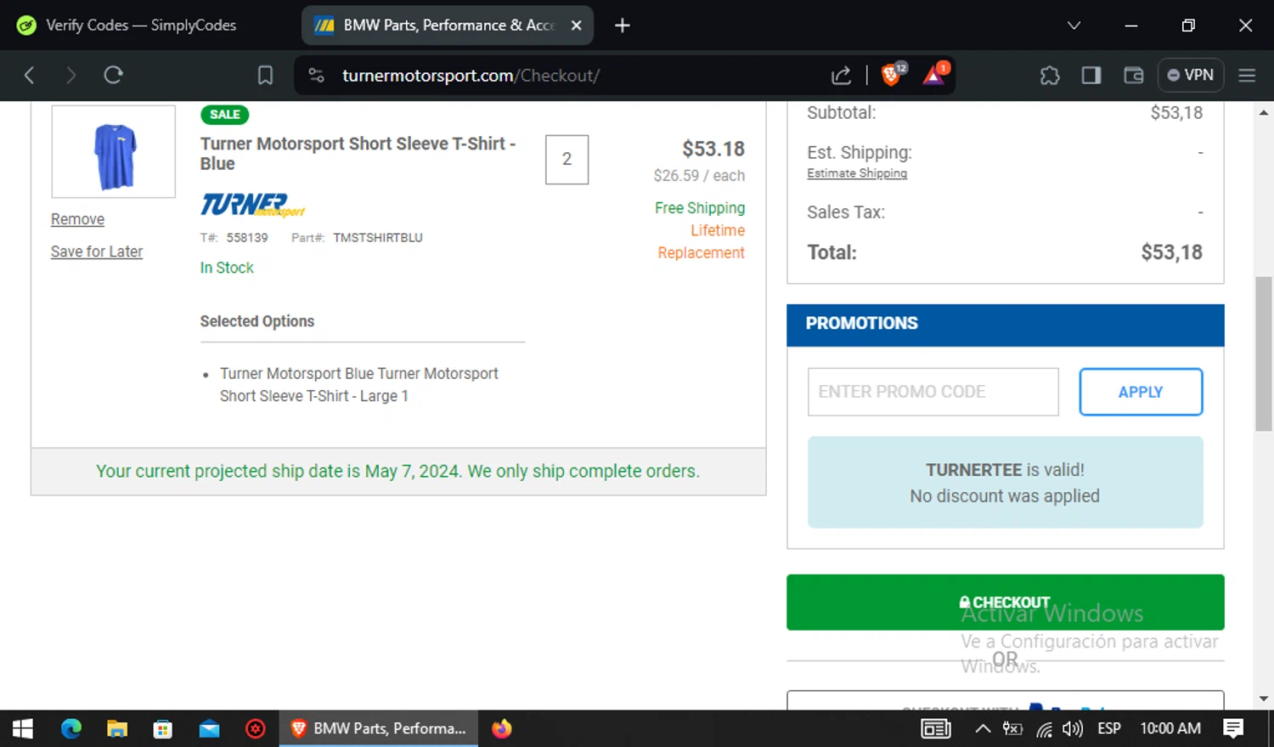Click the projected ship date notice
The height and width of the screenshot is (747, 1274).
[397, 471]
